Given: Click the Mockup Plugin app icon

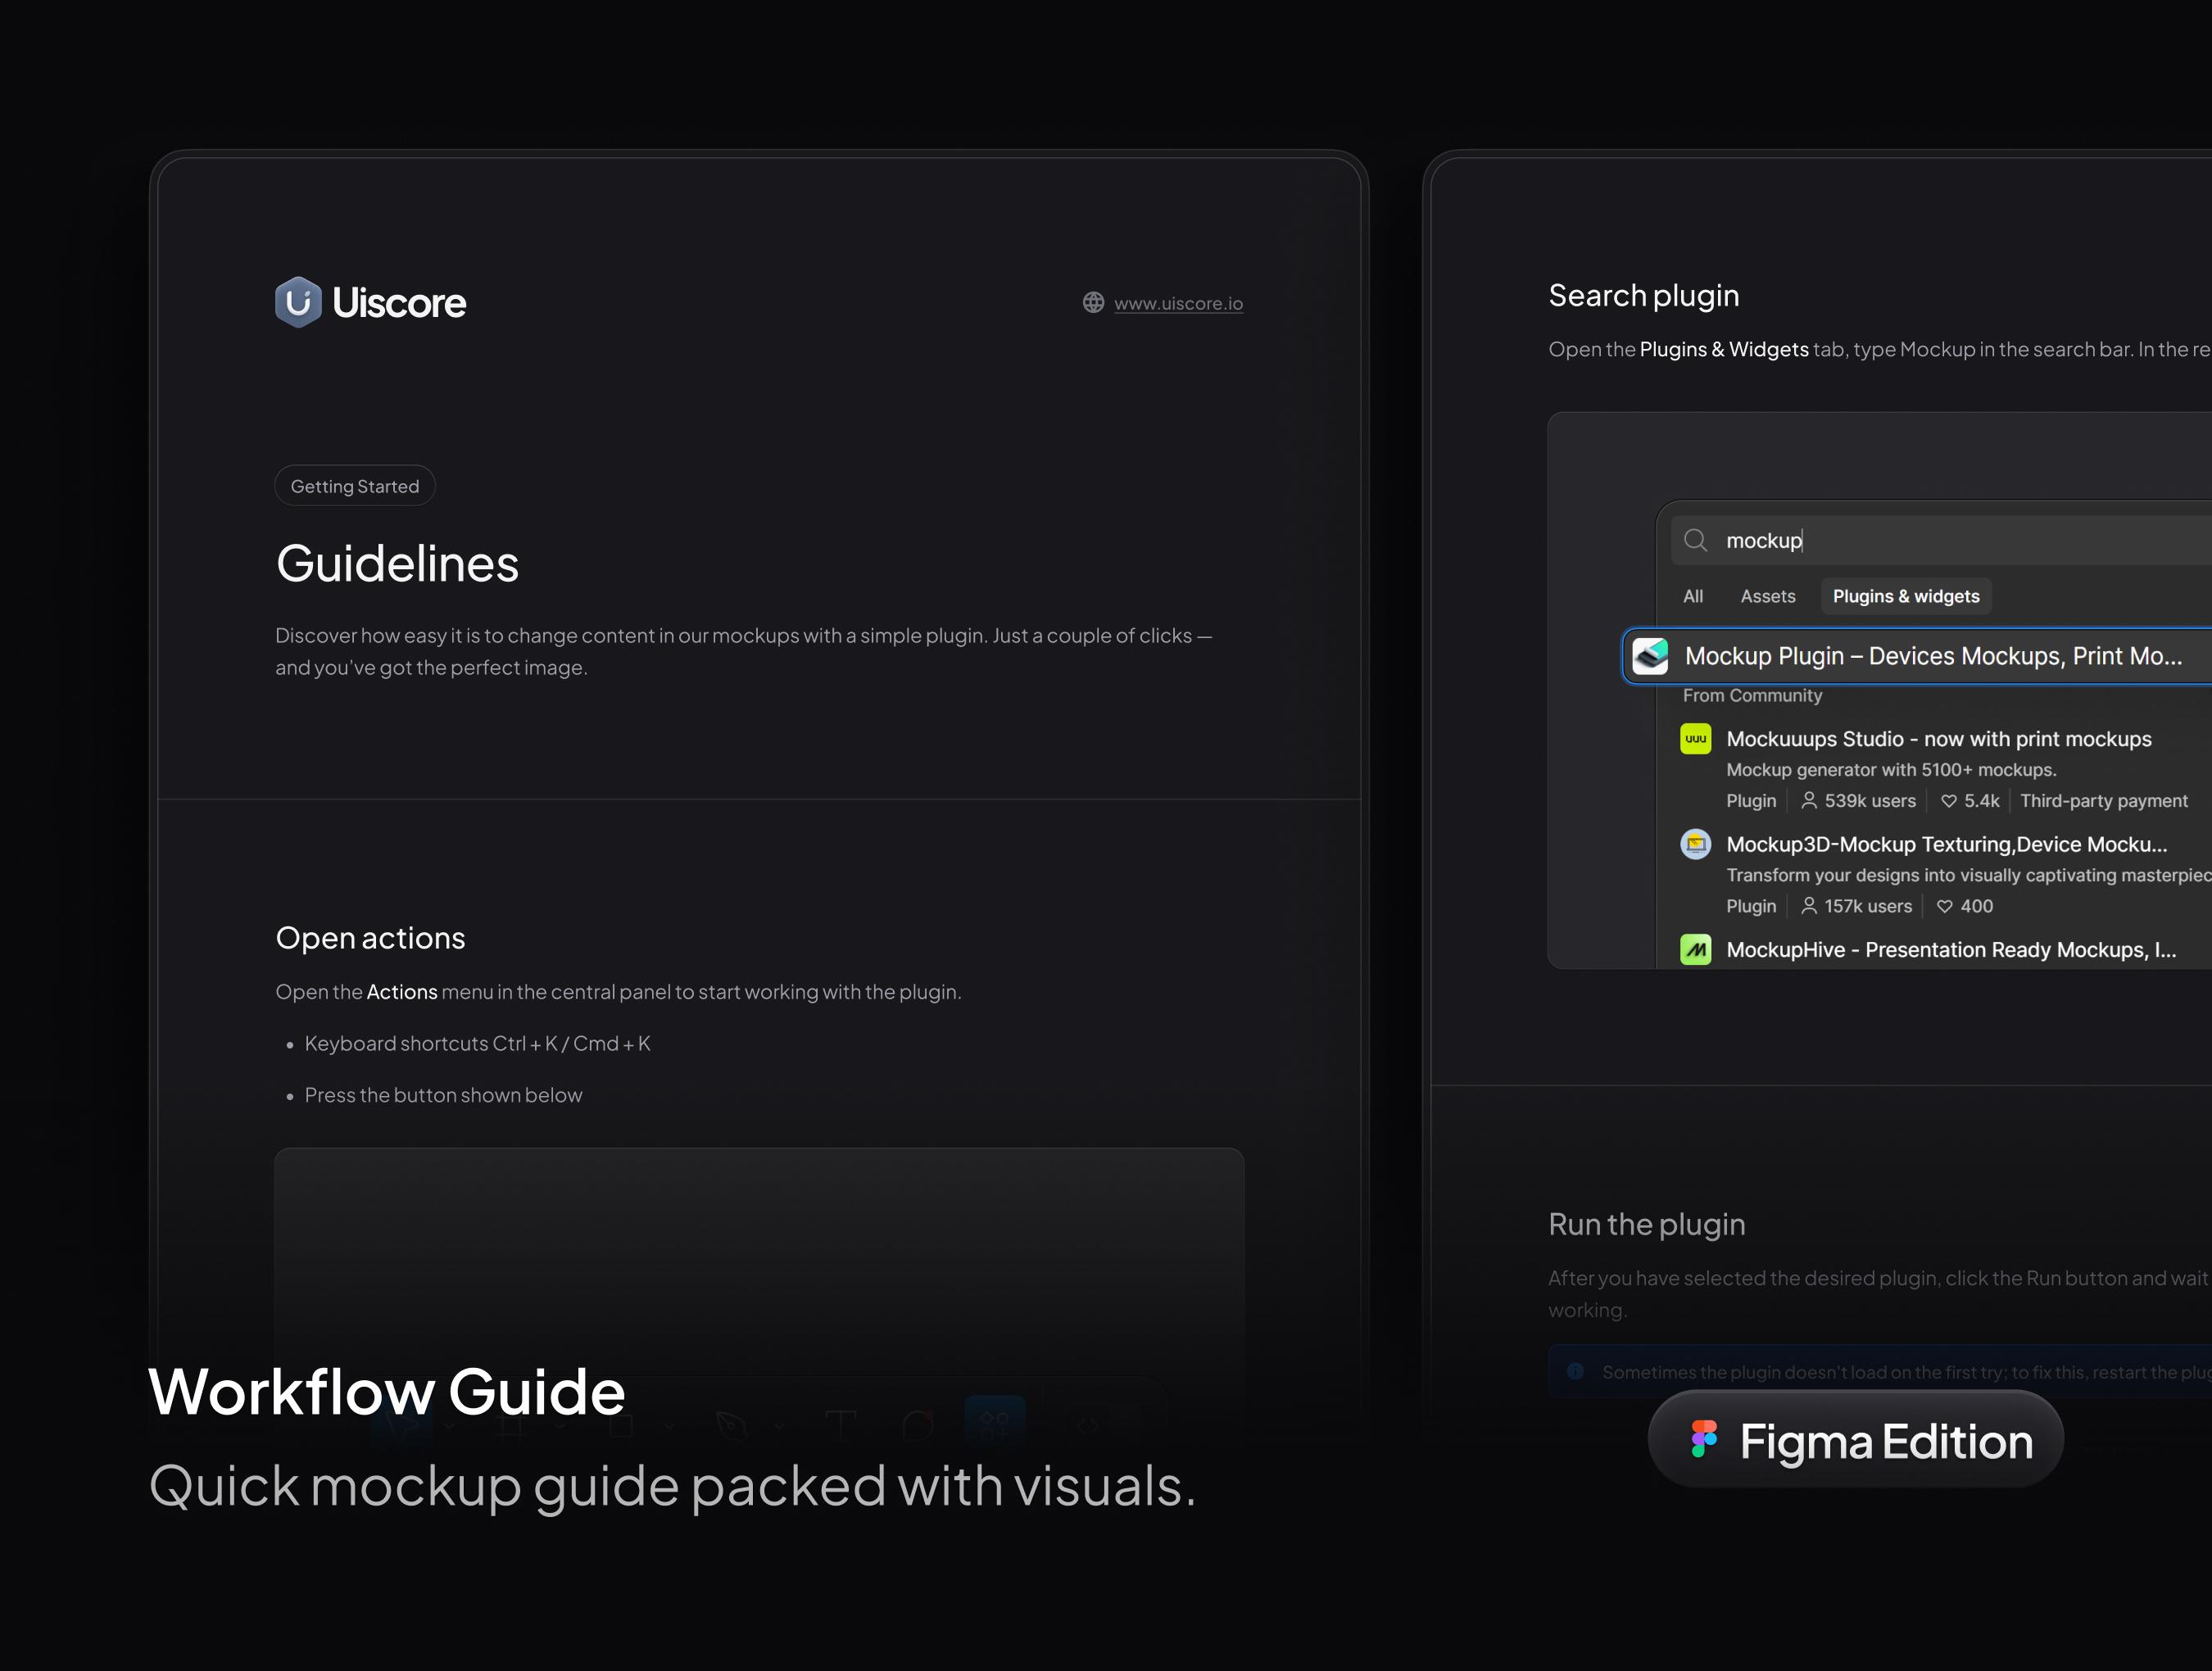Looking at the screenshot, I should pos(1650,656).
